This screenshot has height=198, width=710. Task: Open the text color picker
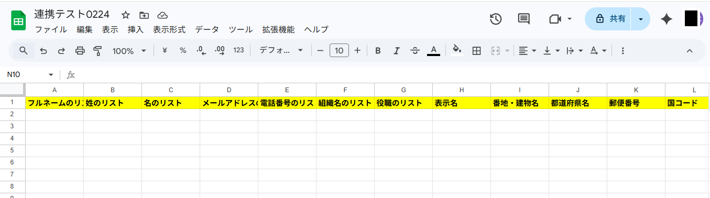(433, 50)
